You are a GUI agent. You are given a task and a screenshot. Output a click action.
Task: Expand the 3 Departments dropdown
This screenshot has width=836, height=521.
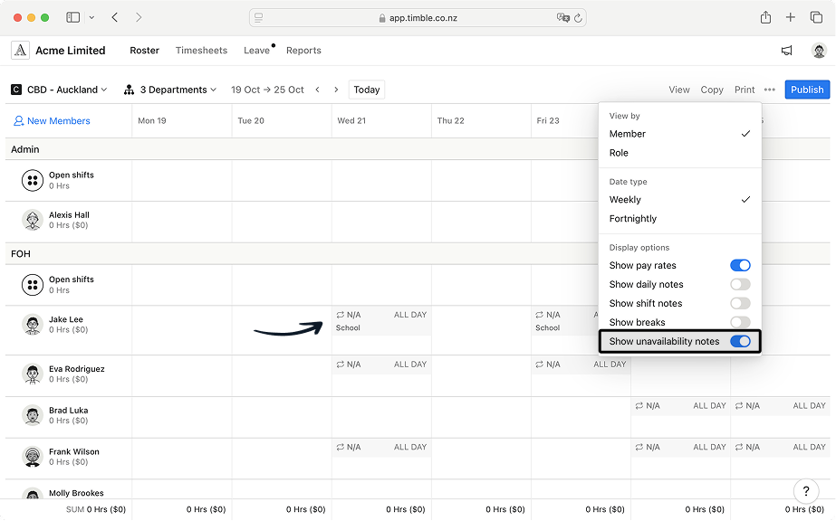click(170, 90)
